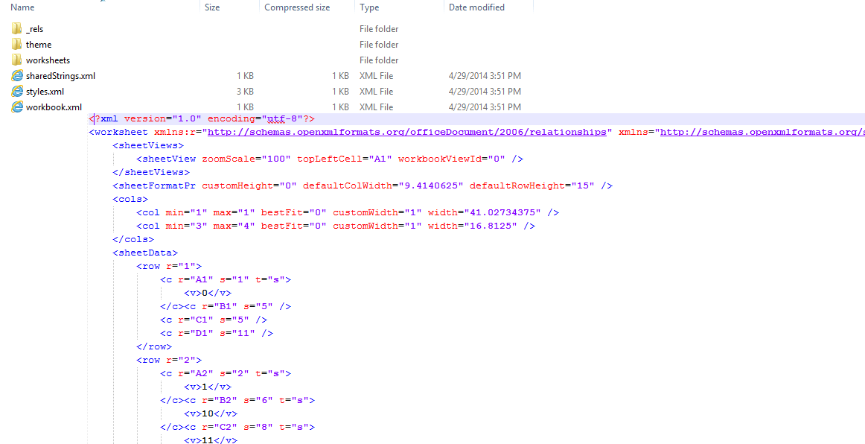Click the sheetFormatPr defaultColWidth line
The width and height of the screenshot is (865, 444).
coord(363,185)
